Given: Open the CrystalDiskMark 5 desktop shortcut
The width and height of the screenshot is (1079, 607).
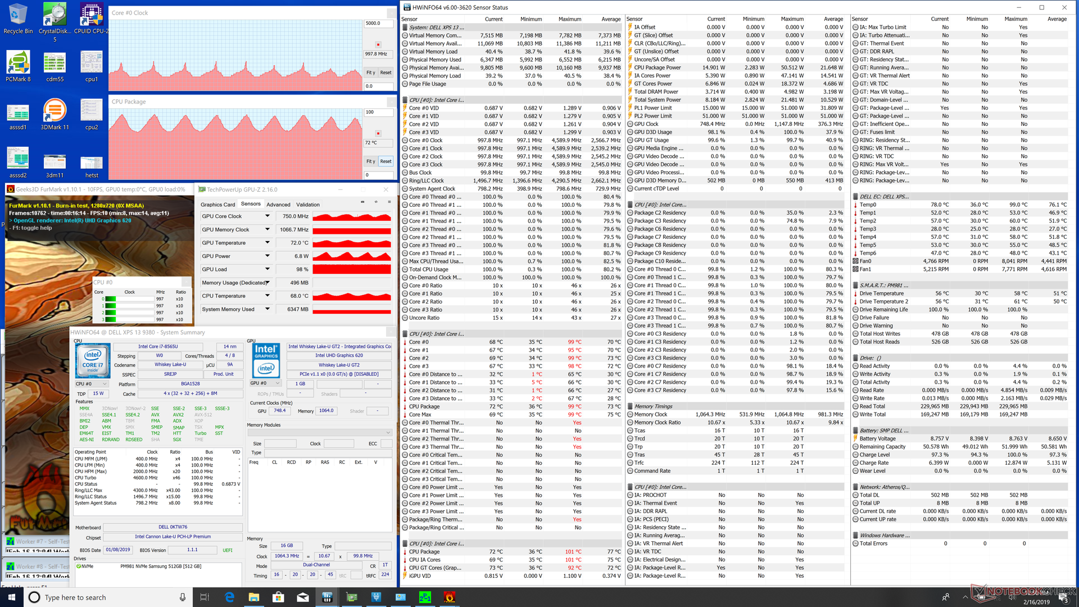Looking at the screenshot, I should pos(55,22).
